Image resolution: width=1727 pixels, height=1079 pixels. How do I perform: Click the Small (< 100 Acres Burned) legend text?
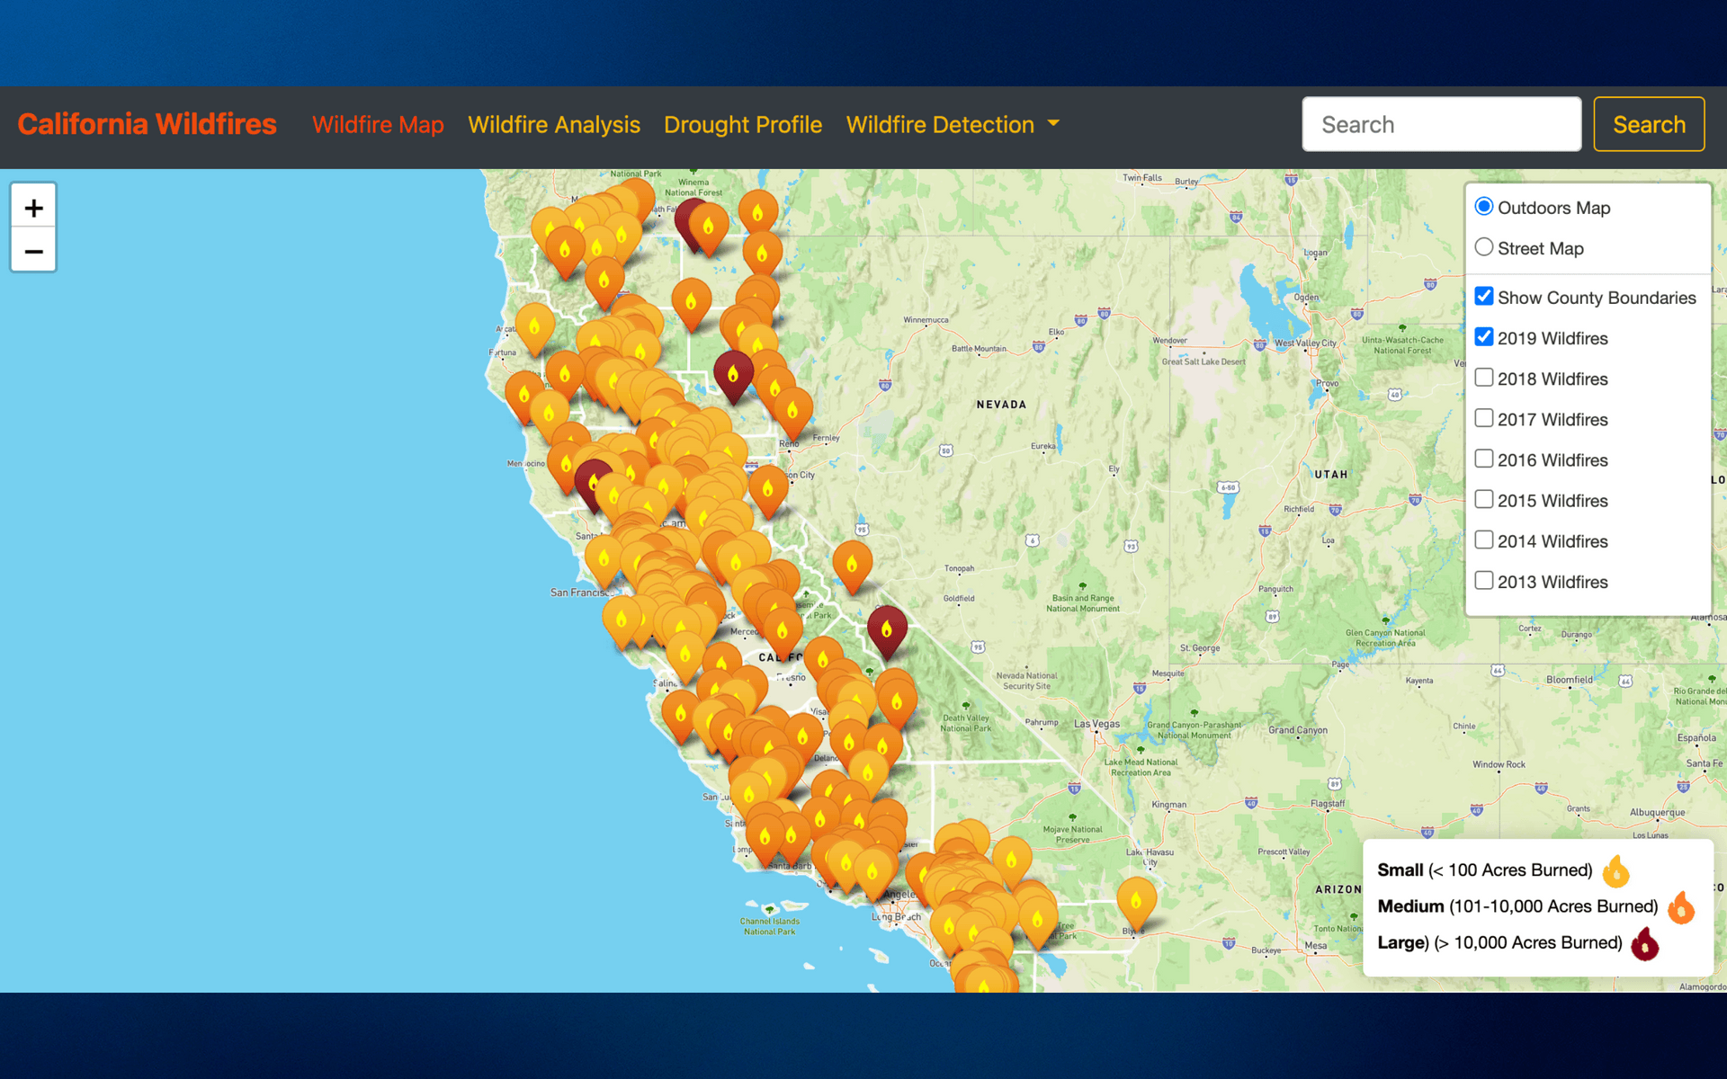(x=1484, y=870)
